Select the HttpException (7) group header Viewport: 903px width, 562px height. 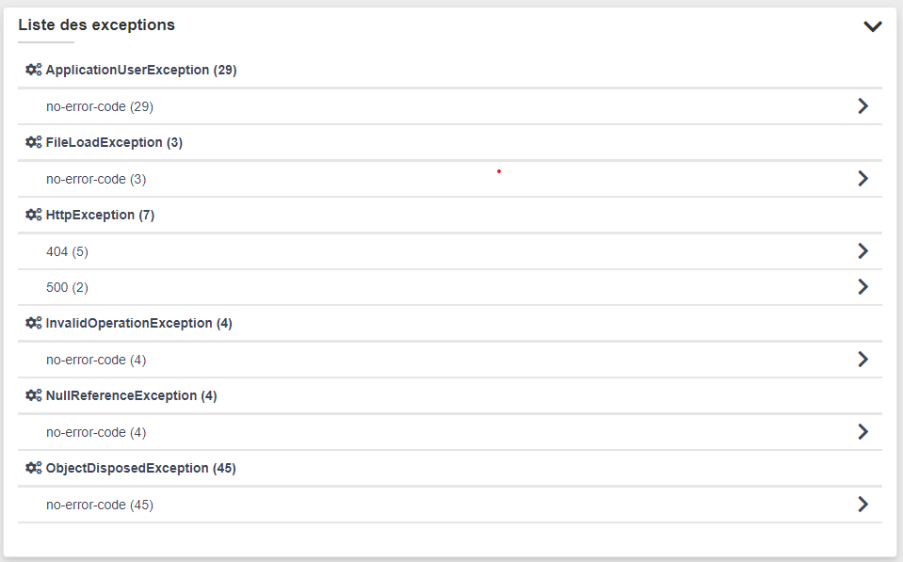tap(100, 215)
